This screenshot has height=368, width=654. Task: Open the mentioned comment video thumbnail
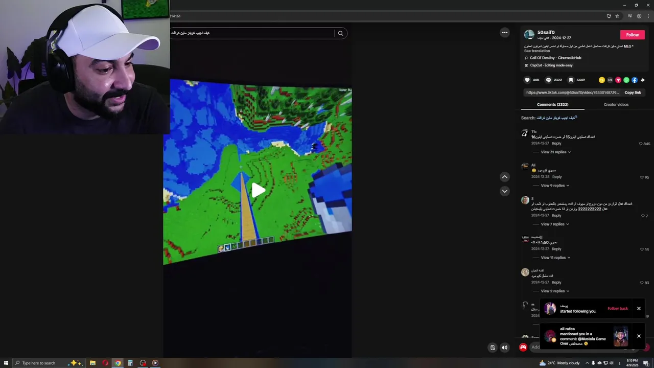(621, 337)
